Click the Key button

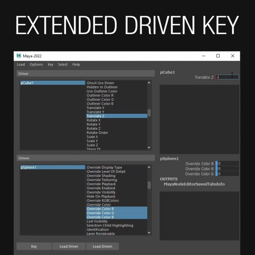click(x=34, y=246)
